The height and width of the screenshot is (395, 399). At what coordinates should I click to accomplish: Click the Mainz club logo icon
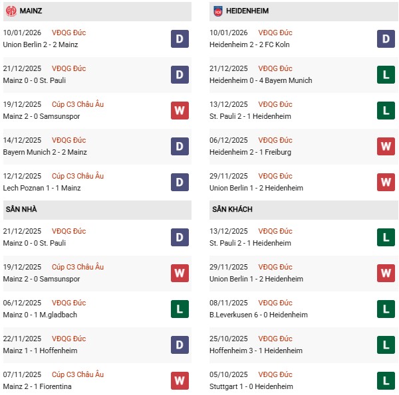tap(11, 11)
